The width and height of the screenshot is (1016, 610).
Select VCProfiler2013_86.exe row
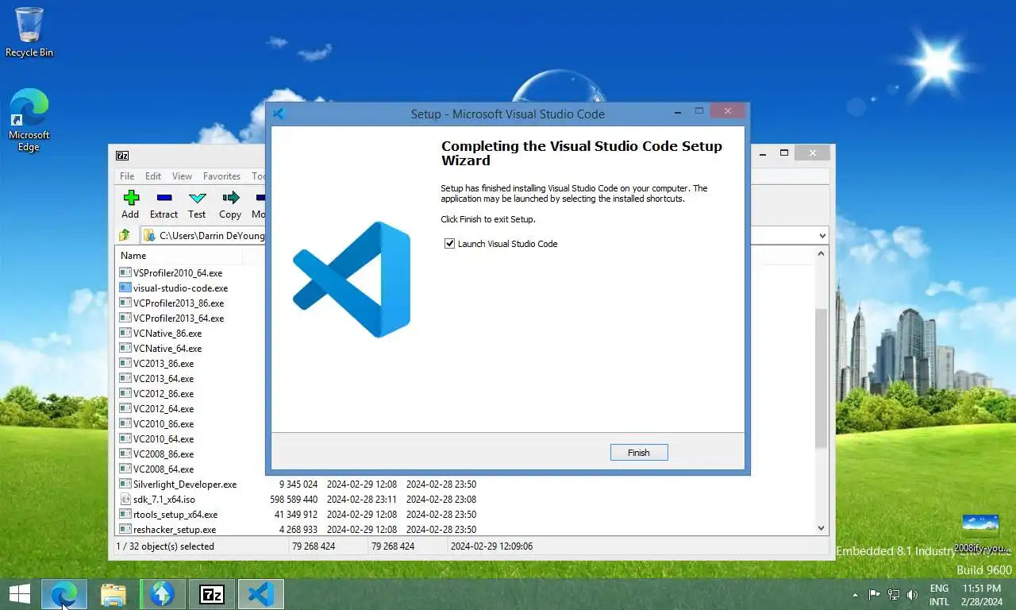point(179,303)
